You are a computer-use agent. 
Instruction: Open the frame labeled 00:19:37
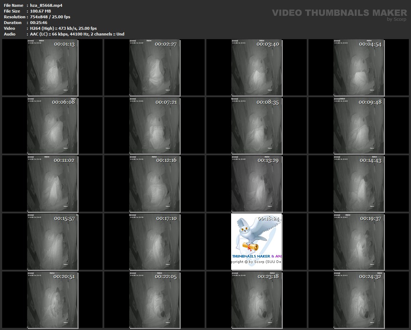click(359, 242)
